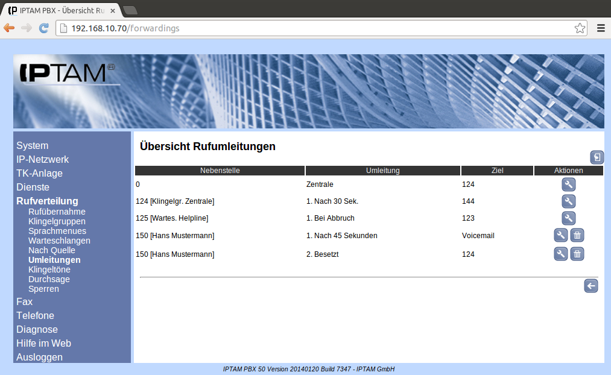
Task: Open the Warteschlangen submenu entry
Action: [59, 241]
